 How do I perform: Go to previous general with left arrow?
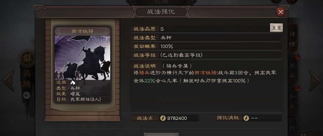point(8,81)
